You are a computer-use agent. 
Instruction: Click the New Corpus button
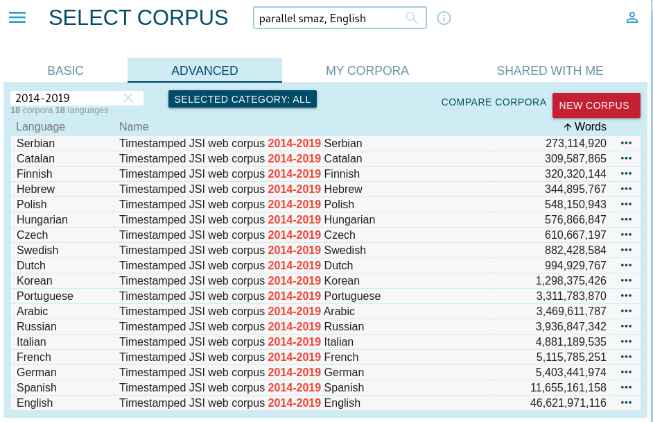[x=594, y=105]
